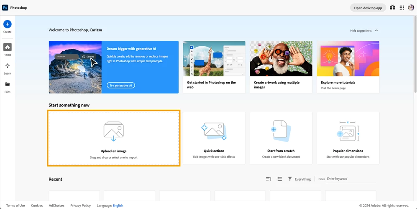Viewport: 417px width, 209px height.
Task: Click the funnel filter icon
Action: point(290,179)
